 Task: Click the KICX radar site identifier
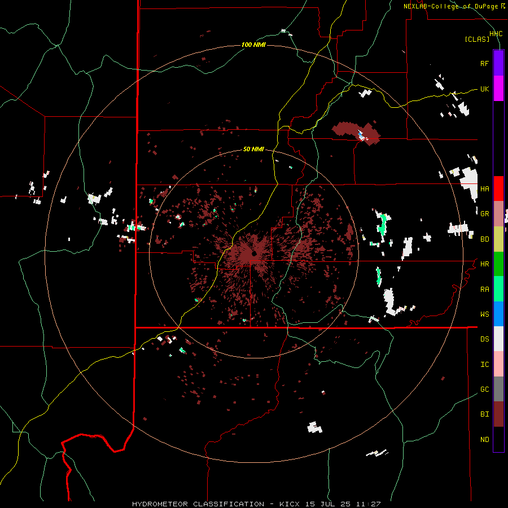[x=290, y=504]
